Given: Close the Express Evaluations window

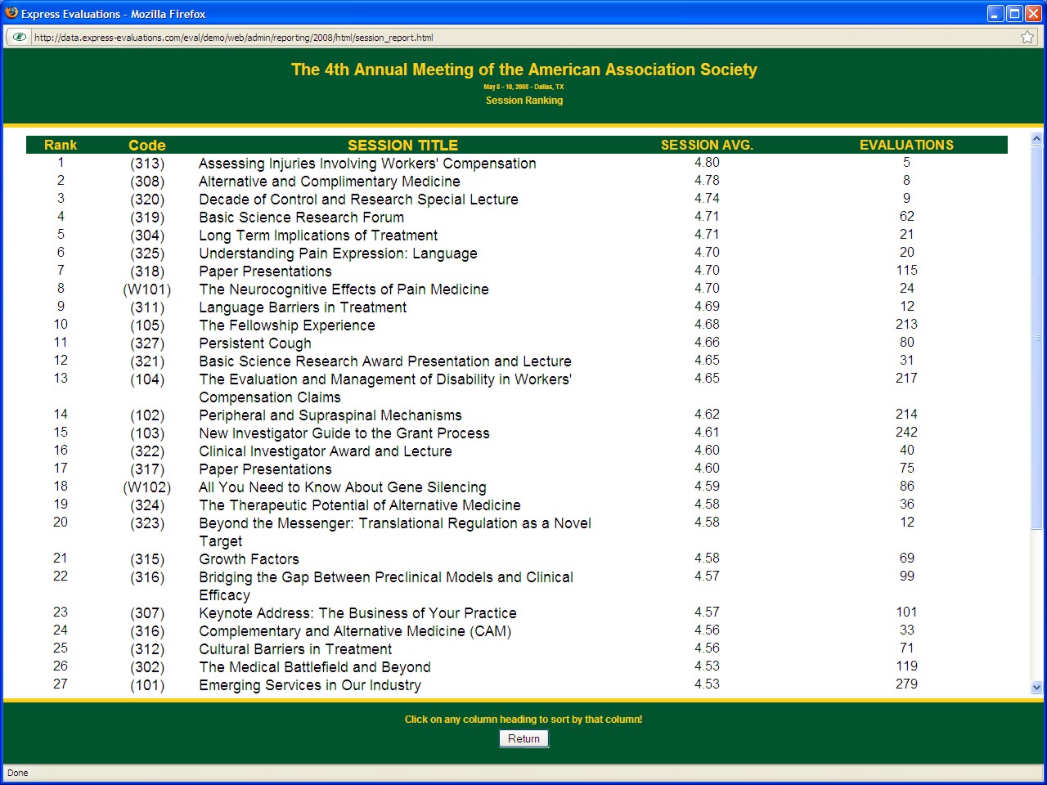Looking at the screenshot, I should [x=1033, y=13].
